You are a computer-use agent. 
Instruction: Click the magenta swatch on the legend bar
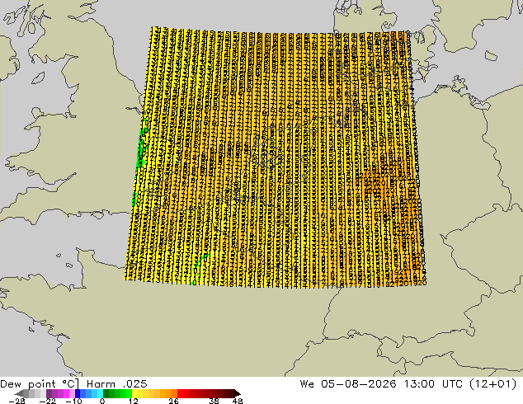click(66, 393)
